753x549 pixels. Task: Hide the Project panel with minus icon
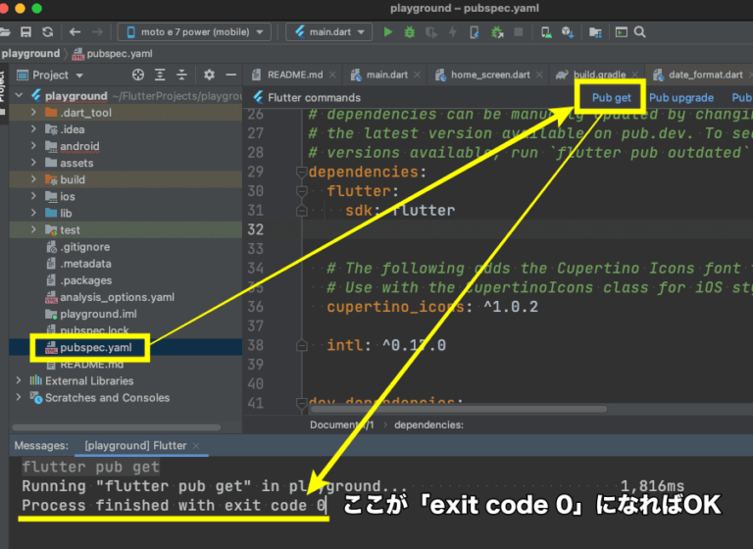click(x=231, y=75)
